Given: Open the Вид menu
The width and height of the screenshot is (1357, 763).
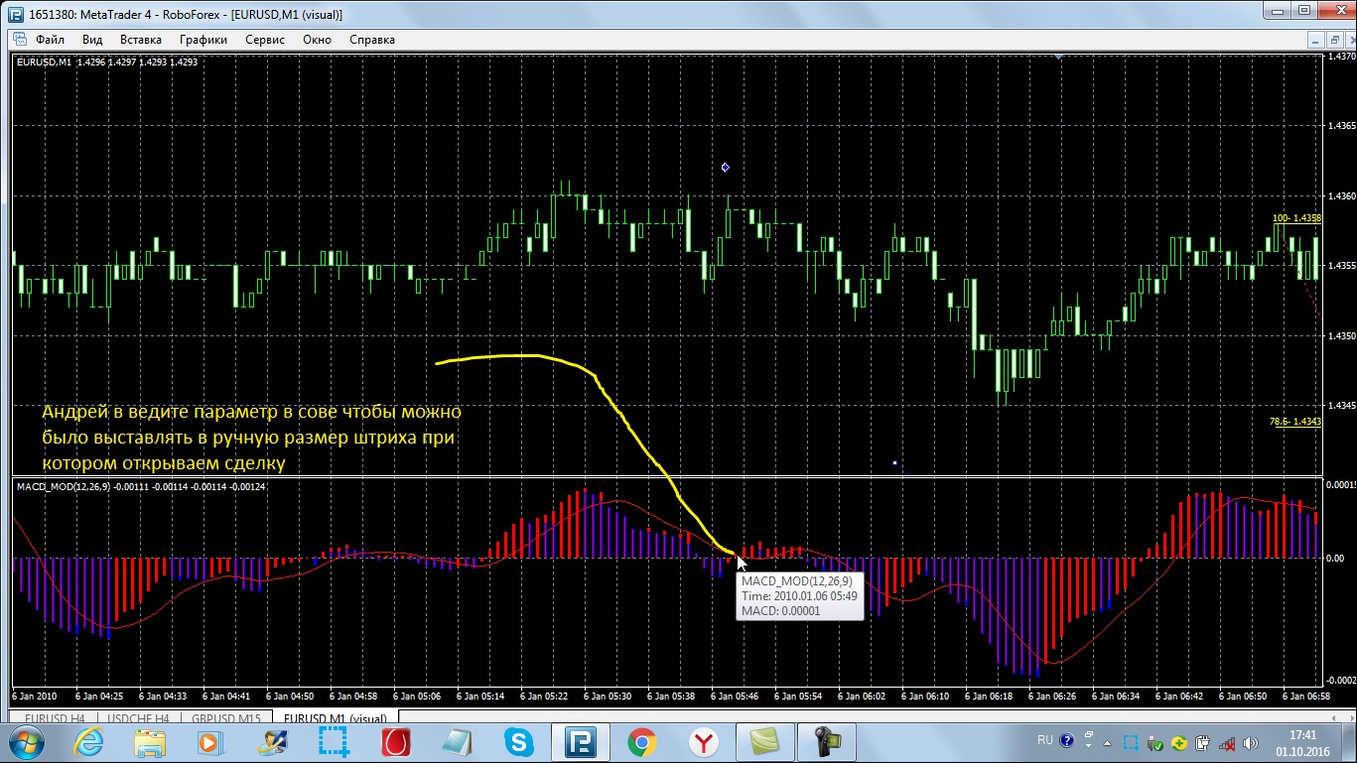Looking at the screenshot, I should point(92,40).
